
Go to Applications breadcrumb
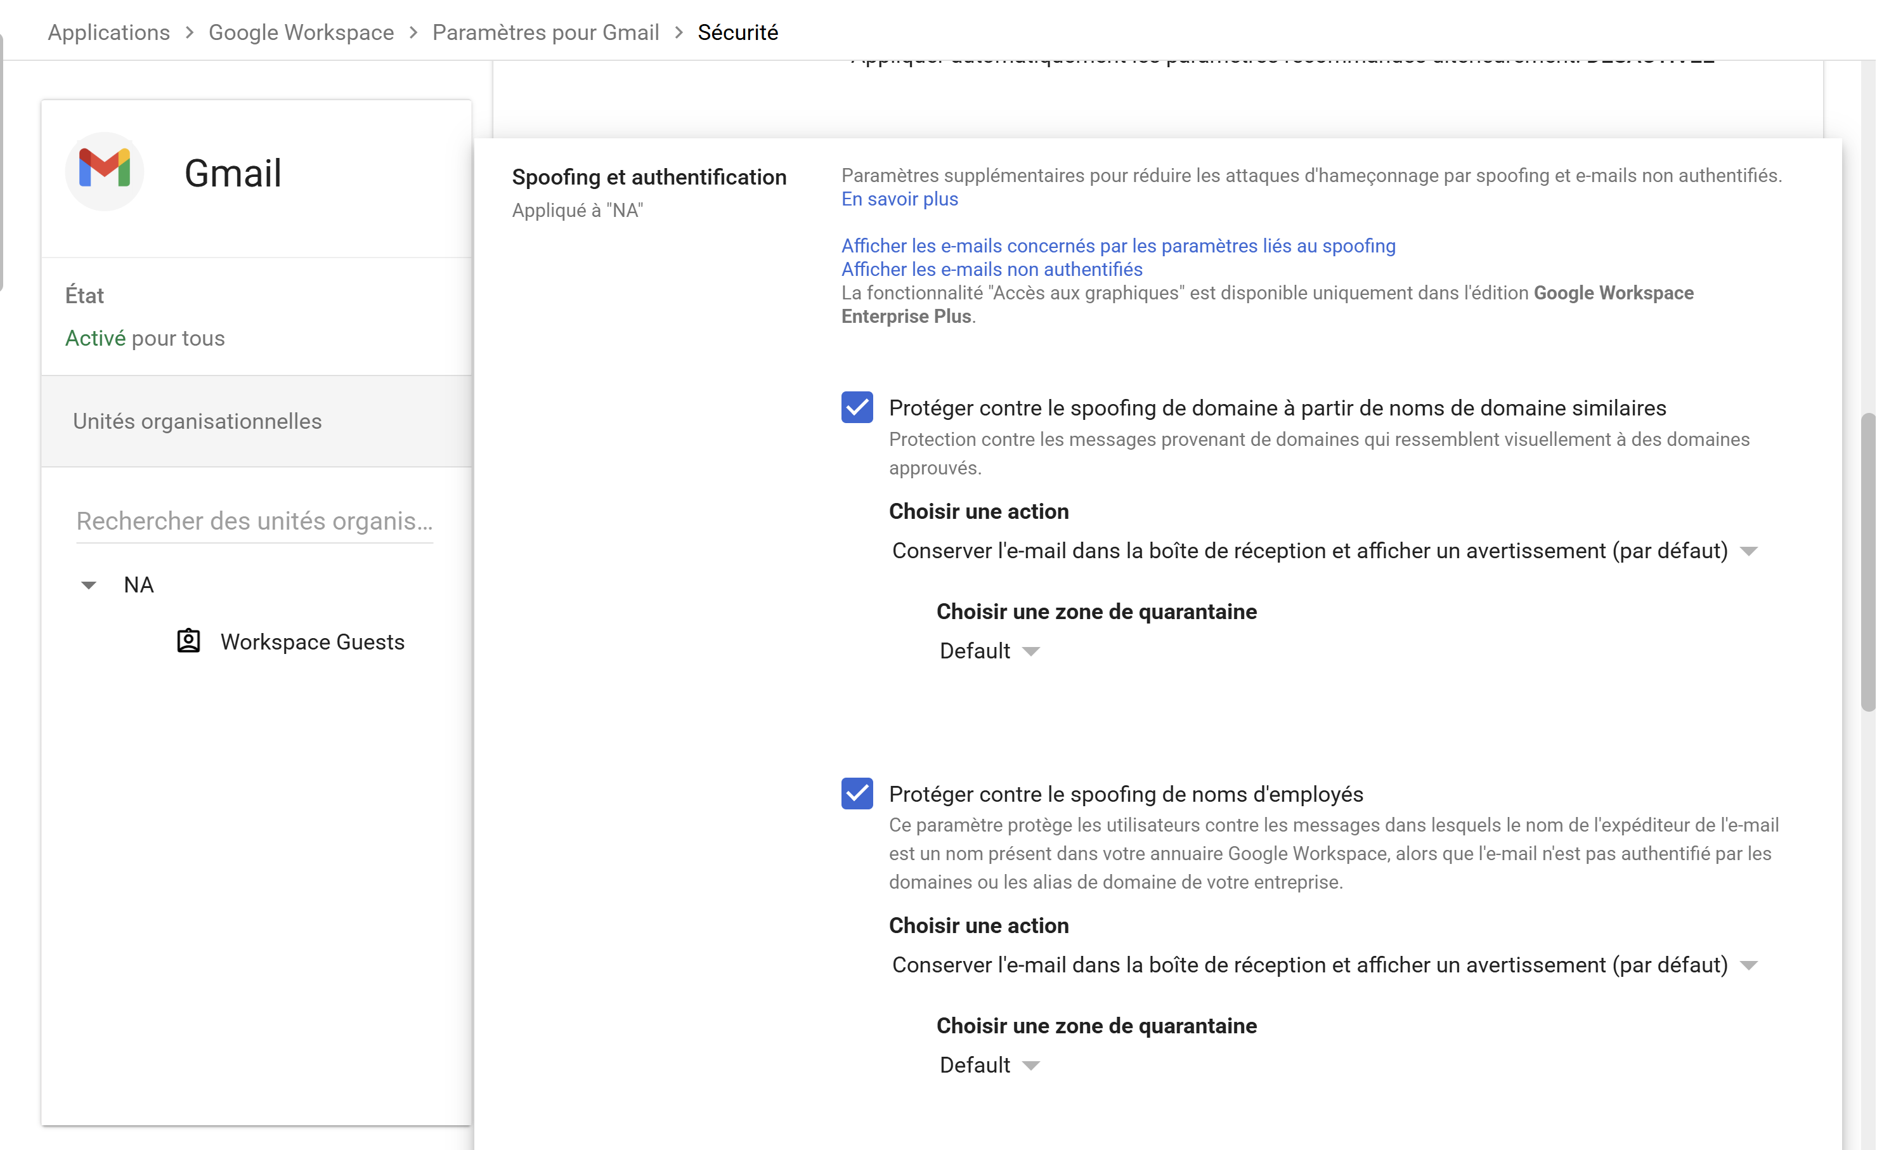pyautogui.click(x=109, y=33)
